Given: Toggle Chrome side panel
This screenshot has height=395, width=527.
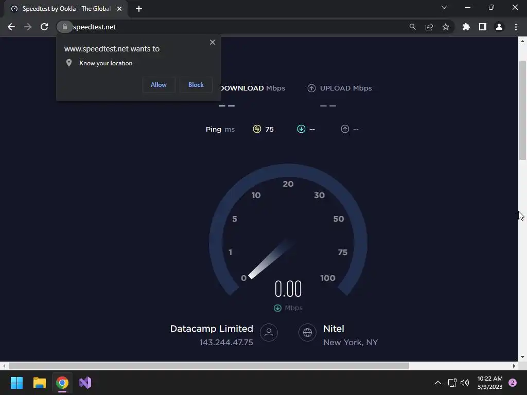Looking at the screenshot, I should 483,27.
